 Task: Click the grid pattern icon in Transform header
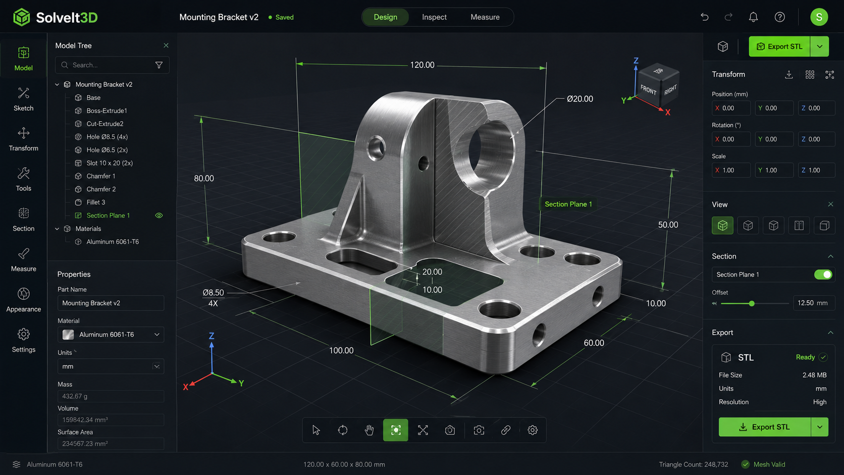[x=810, y=75]
